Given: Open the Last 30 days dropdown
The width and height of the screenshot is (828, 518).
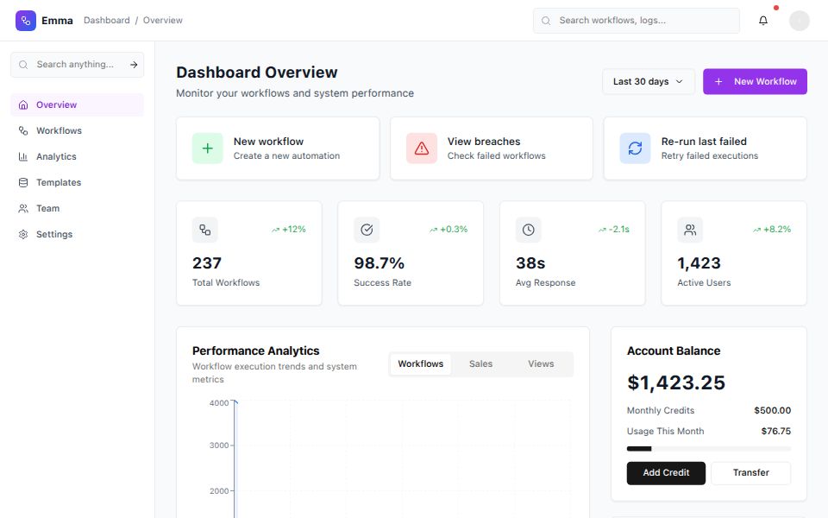Looking at the screenshot, I should tap(648, 80).
